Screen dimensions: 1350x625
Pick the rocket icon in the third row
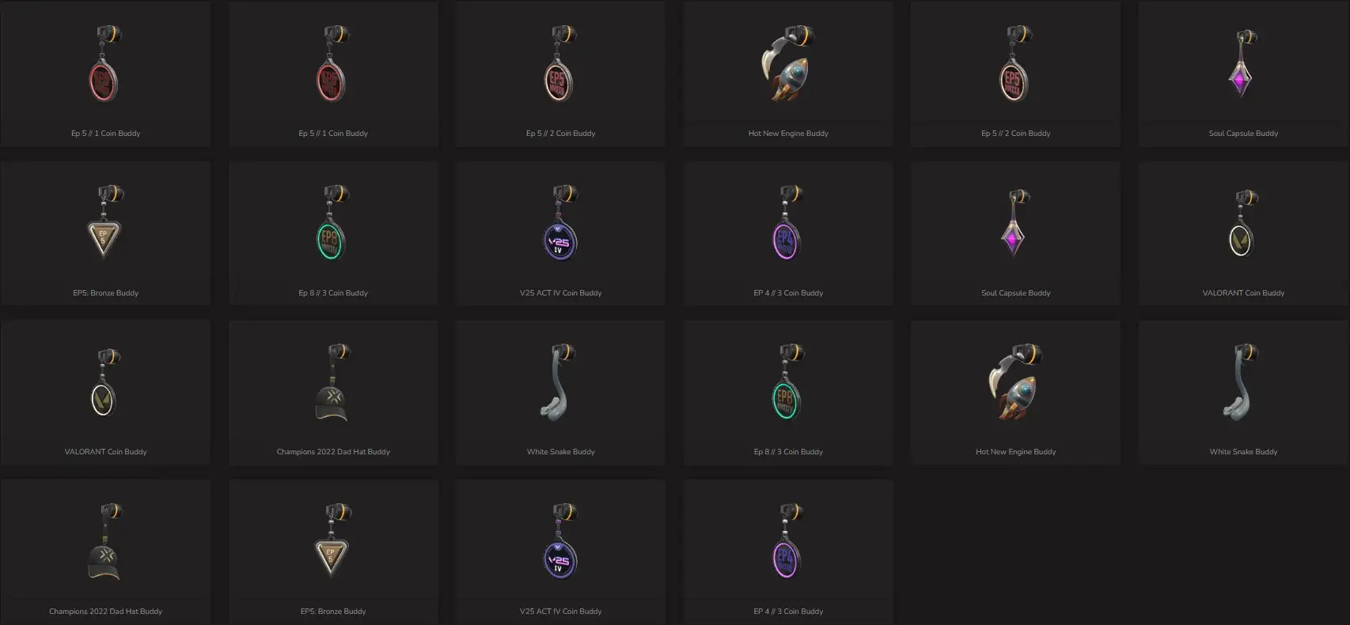pos(1016,382)
